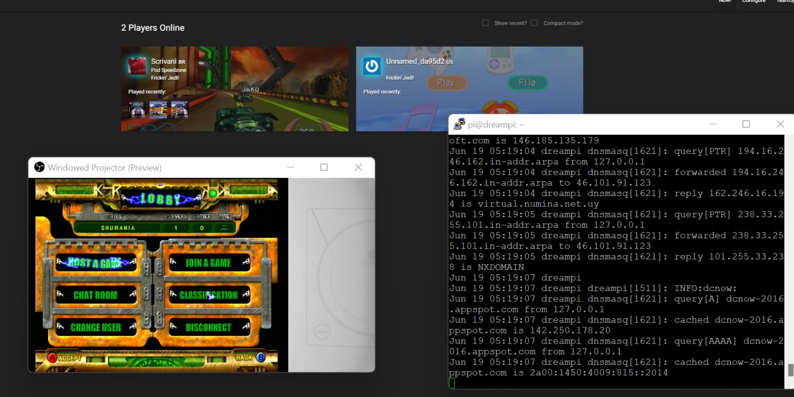
Task: Select the SHUMANIA lobby row
Action: point(155,228)
